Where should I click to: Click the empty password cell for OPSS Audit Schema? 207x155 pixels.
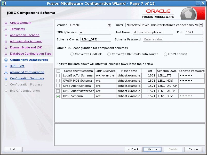tap(192, 86)
